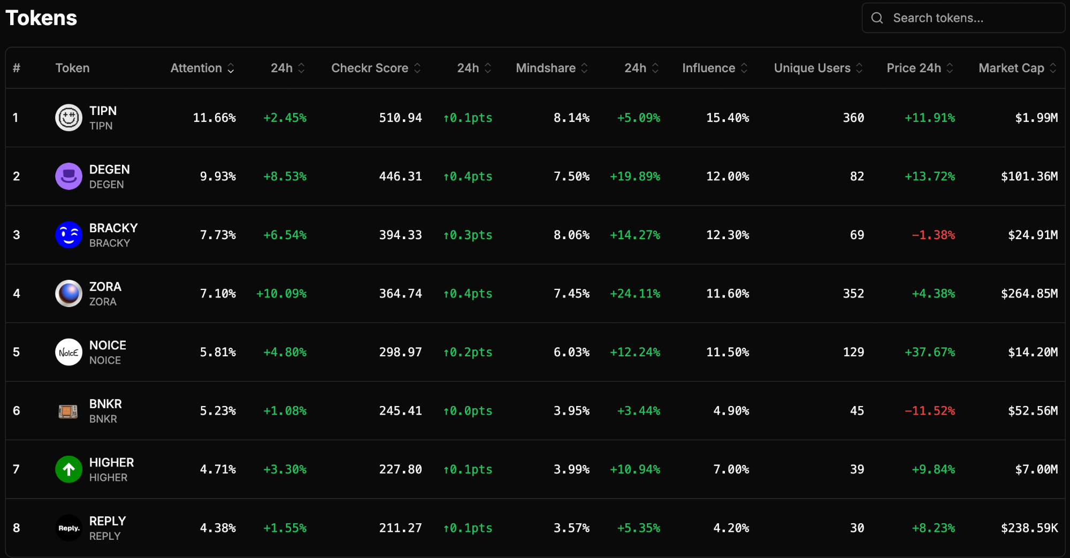Click sort arrows beside Checkr Score header

pos(417,68)
